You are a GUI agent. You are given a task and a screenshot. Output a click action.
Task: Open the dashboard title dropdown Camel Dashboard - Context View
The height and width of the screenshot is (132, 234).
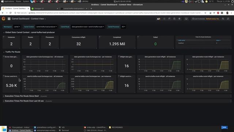pos(29,19)
